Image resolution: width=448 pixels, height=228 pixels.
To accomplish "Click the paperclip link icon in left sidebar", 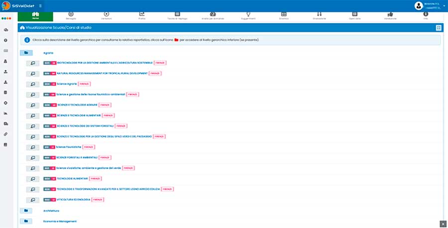I will click(5, 134).
